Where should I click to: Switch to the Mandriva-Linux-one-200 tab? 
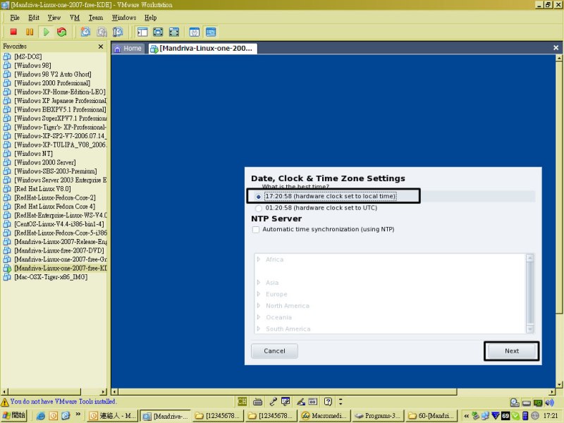202,49
